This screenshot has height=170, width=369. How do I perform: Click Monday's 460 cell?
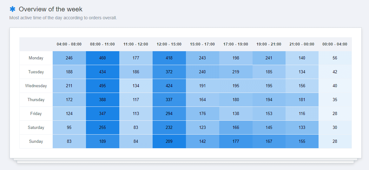pyautogui.click(x=102, y=58)
